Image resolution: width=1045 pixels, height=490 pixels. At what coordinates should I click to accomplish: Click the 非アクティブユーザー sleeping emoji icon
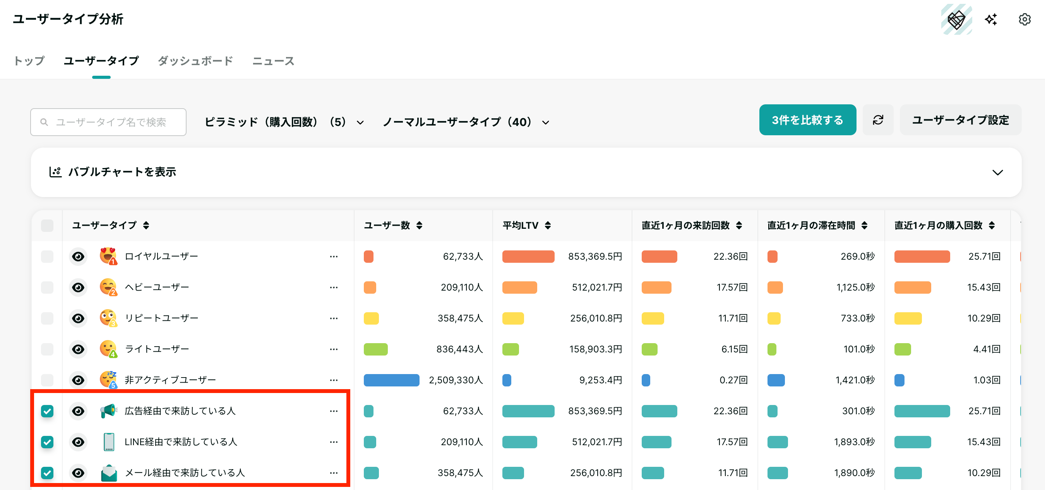pyautogui.click(x=108, y=379)
